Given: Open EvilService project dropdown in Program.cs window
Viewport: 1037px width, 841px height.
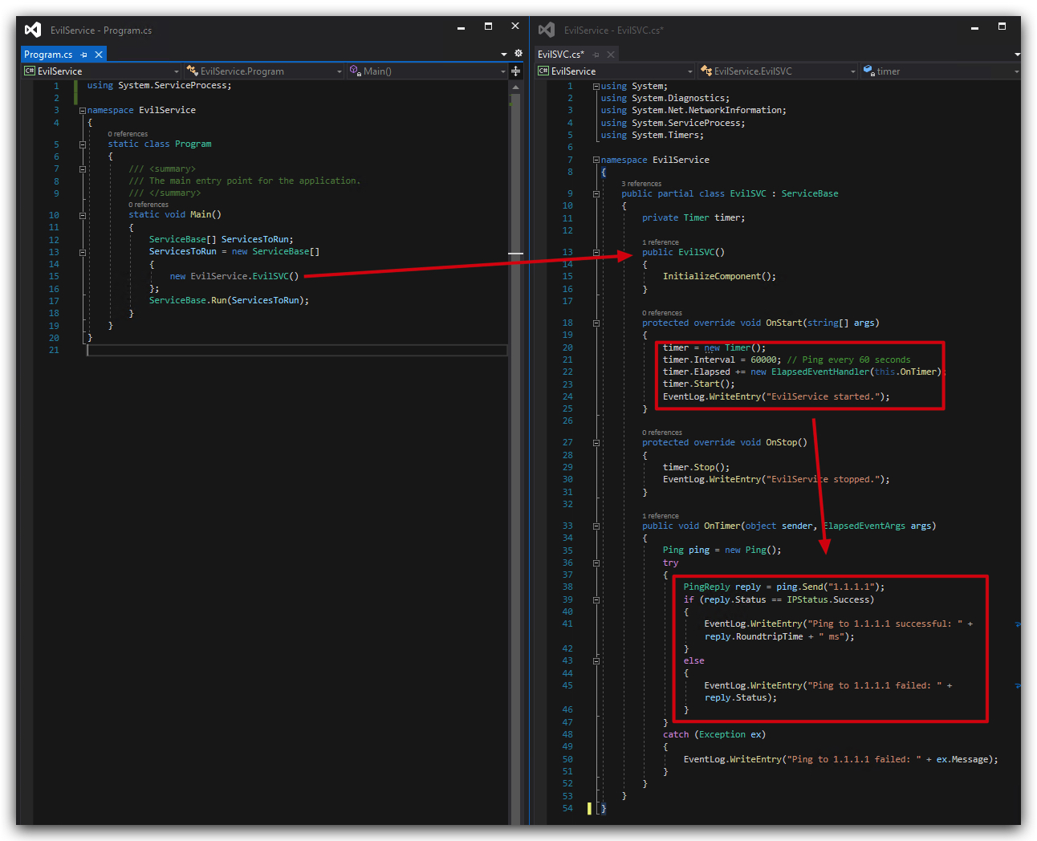Looking at the screenshot, I should (x=102, y=71).
